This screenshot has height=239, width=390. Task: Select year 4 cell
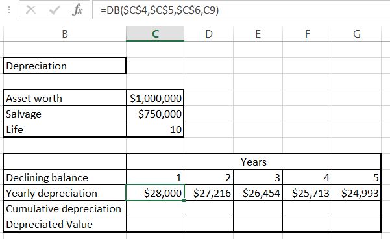(307, 177)
